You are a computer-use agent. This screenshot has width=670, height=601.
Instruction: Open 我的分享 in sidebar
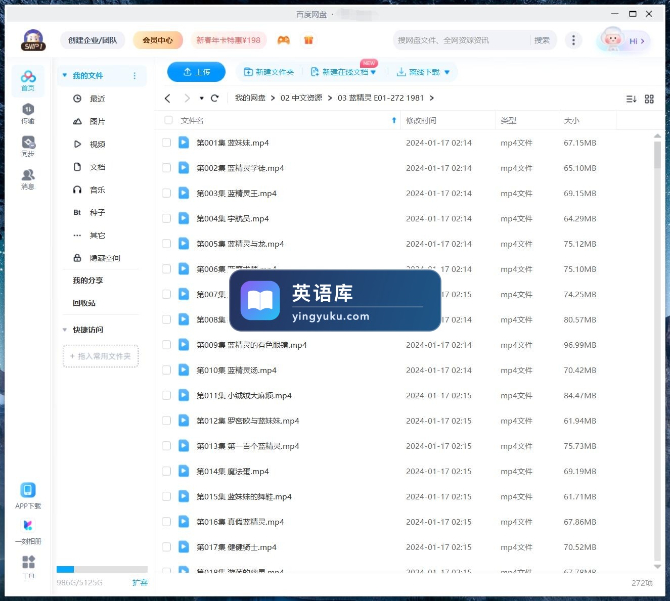click(88, 280)
